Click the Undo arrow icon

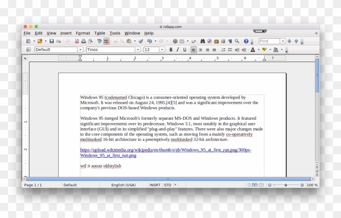150,41
